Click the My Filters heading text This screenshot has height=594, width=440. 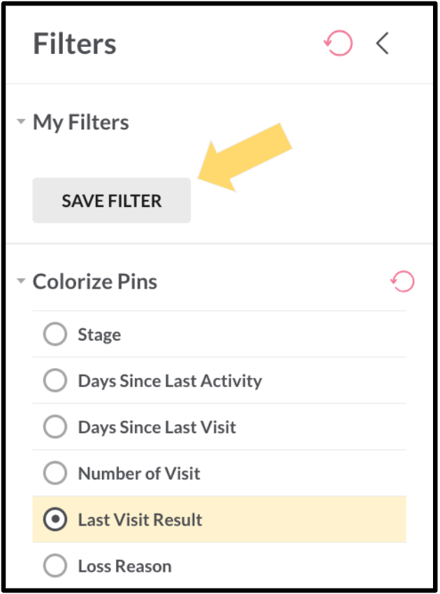click(x=81, y=122)
